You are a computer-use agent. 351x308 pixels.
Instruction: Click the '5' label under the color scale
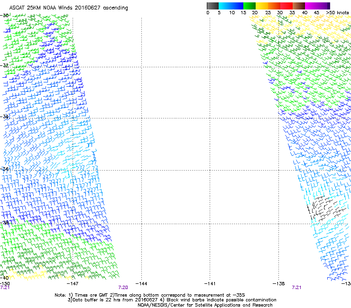point(219,13)
